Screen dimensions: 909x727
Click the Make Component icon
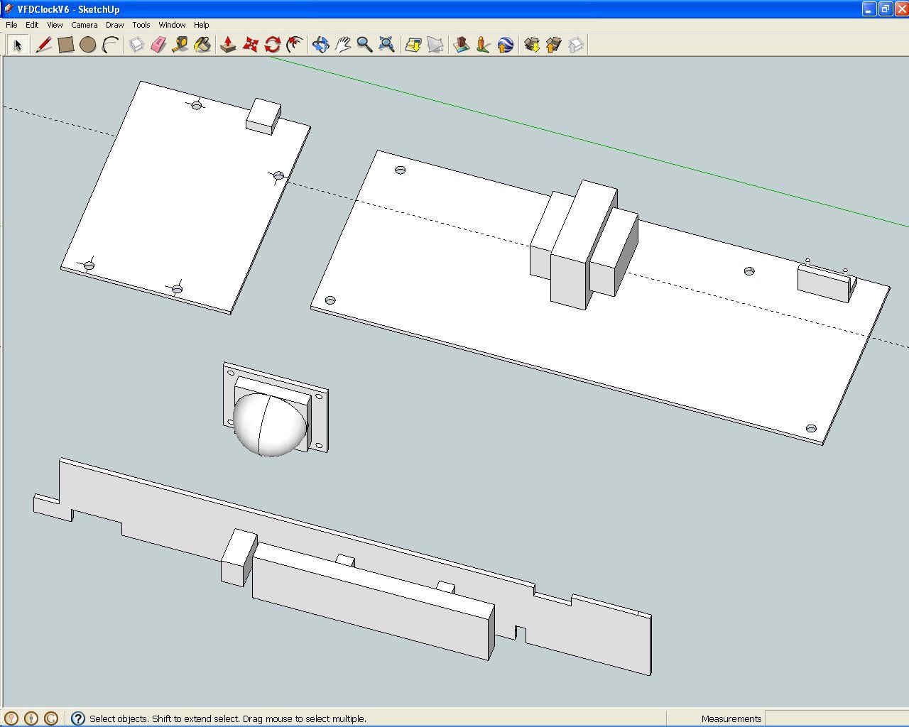click(x=136, y=45)
